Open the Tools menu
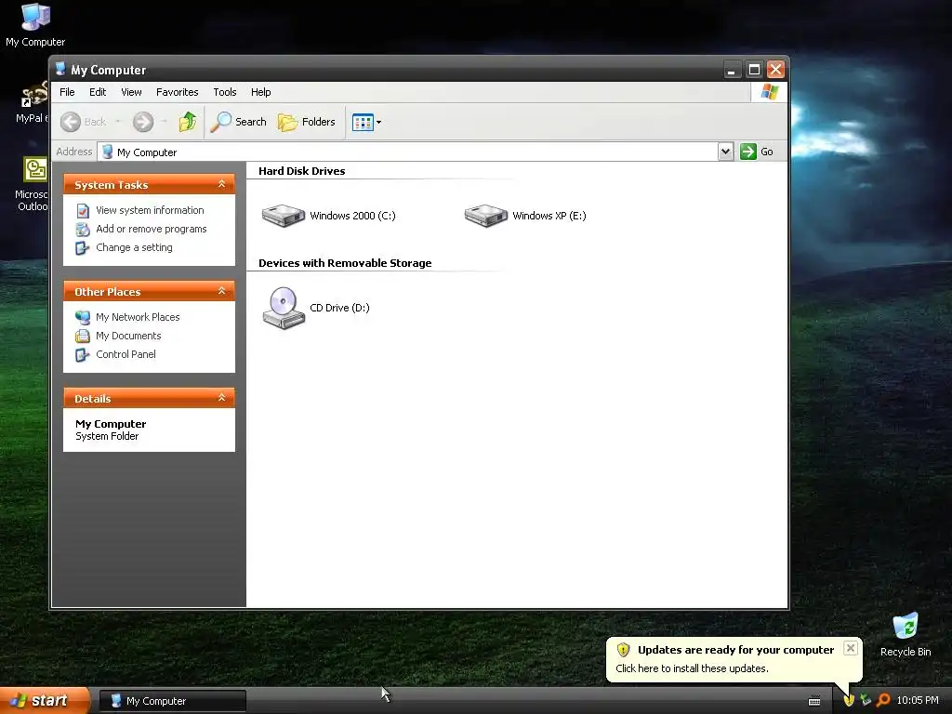 tap(225, 92)
